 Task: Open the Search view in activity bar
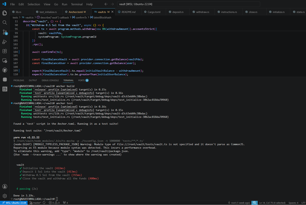click(5, 22)
